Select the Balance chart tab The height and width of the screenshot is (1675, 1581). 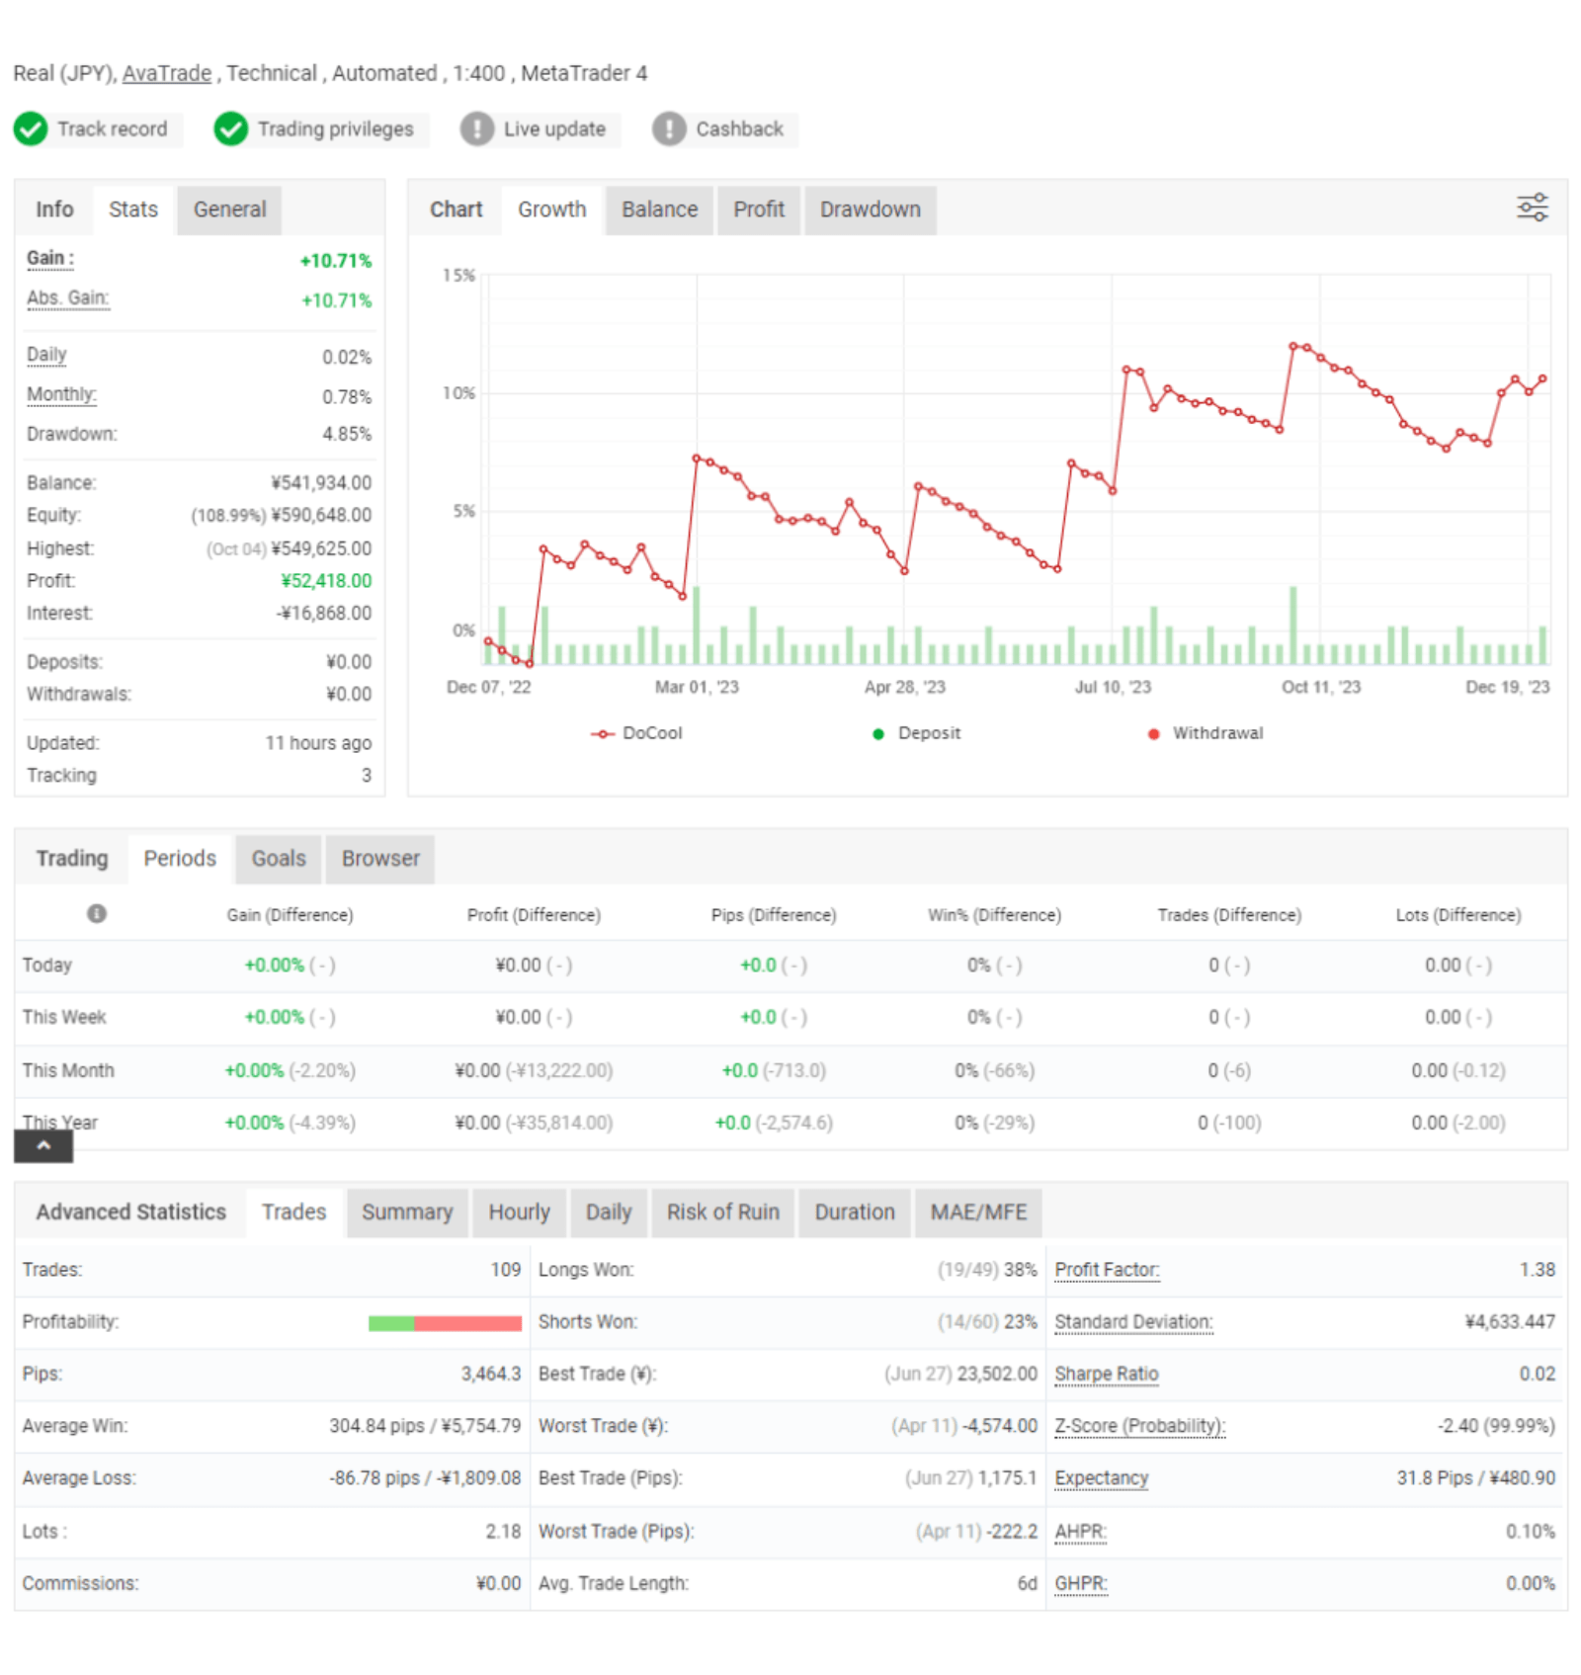pyautogui.click(x=659, y=209)
